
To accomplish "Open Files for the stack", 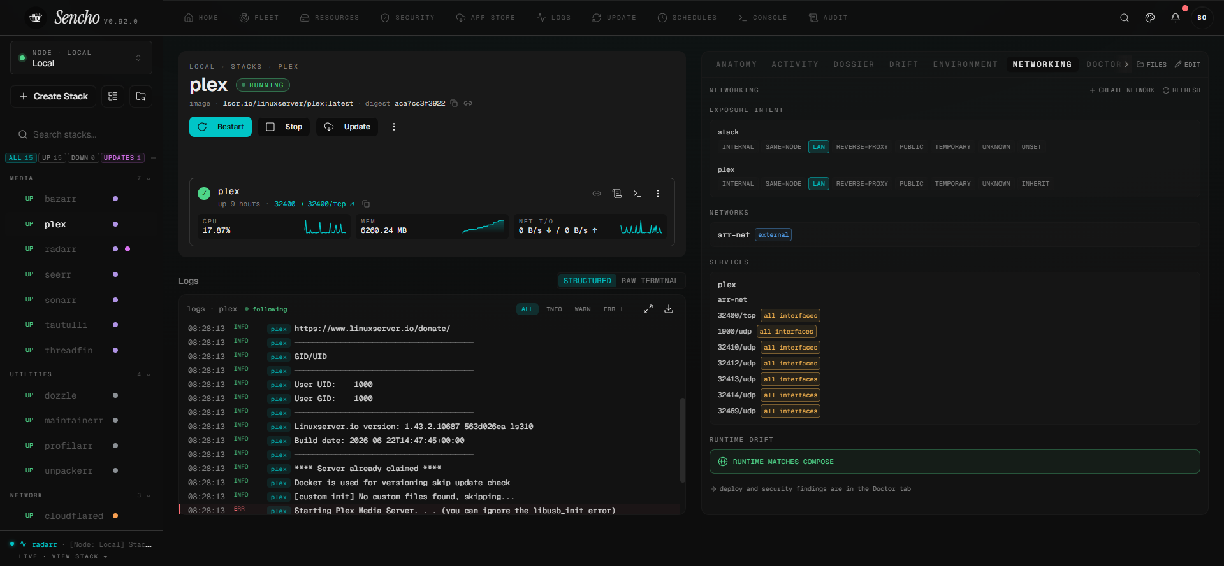I will [1152, 64].
